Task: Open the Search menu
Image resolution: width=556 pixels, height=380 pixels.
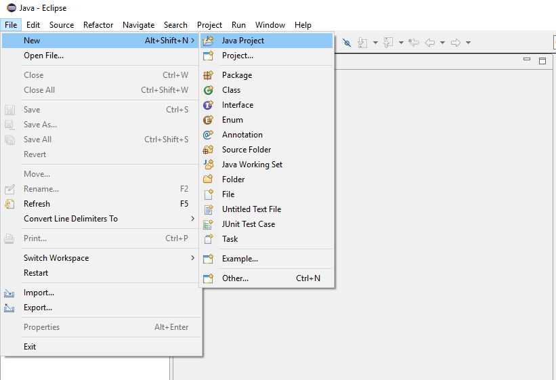Action: (175, 25)
